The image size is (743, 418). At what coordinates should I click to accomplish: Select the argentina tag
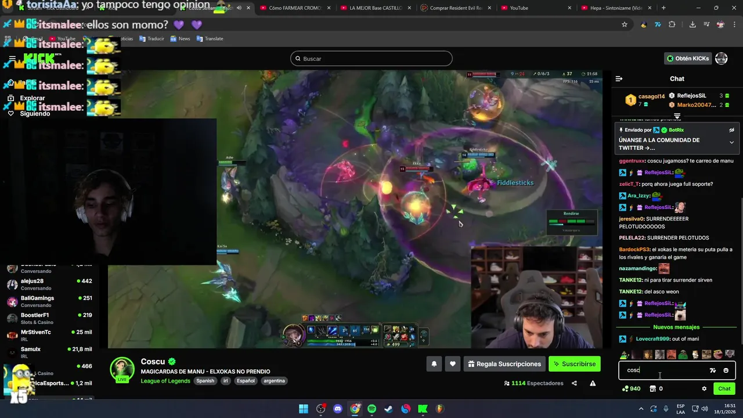pyautogui.click(x=274, y=381)
